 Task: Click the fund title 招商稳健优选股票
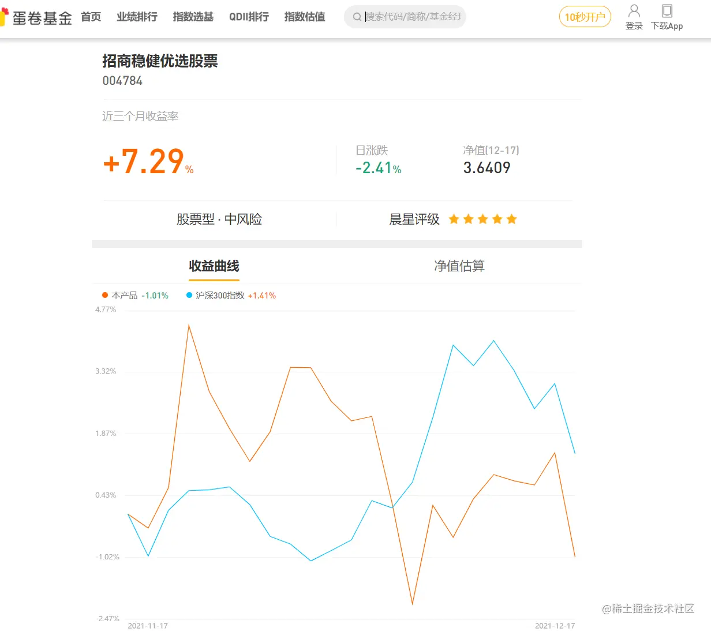point(160,61)
